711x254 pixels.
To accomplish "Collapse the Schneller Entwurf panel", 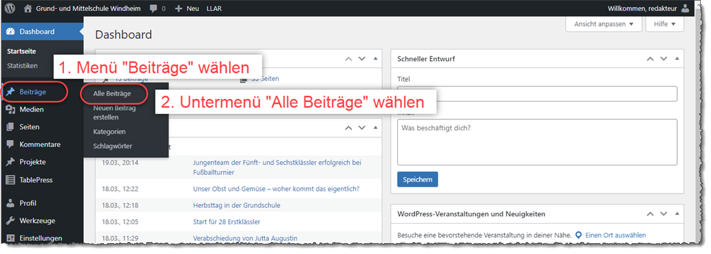I will [677, 59].
